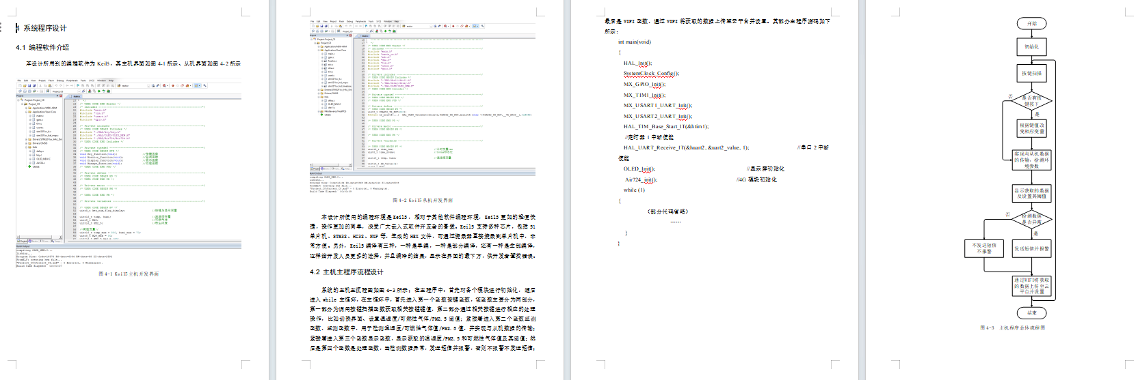
Task: Click comment '//显示屏初始化'
Action: pyautogui.click(x=765, y=169)
